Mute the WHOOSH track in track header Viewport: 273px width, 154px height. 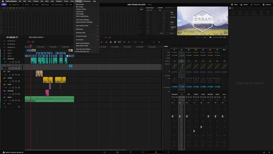19,94
